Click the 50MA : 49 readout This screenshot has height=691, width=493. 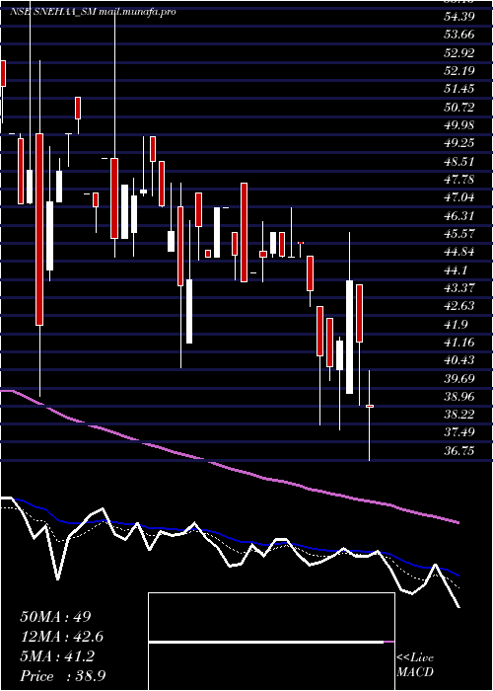(x=55, y=617)
